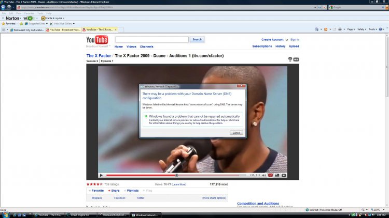Switch to Restaurant City on Facebook tab
This screenshot has width=389, height=218.
tap(27, 29)
